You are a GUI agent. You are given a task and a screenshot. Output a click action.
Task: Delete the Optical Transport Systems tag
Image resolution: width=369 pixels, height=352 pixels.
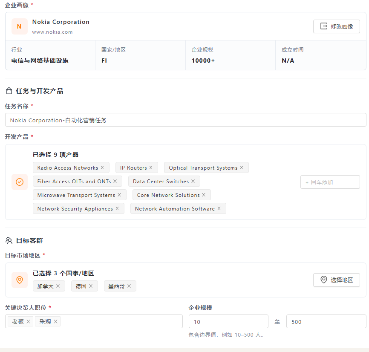(242, 167)
